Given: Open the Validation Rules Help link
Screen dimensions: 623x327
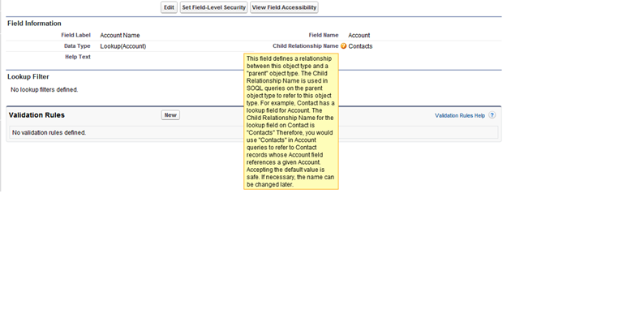Looking at the screenshot, I should point(460,115).
